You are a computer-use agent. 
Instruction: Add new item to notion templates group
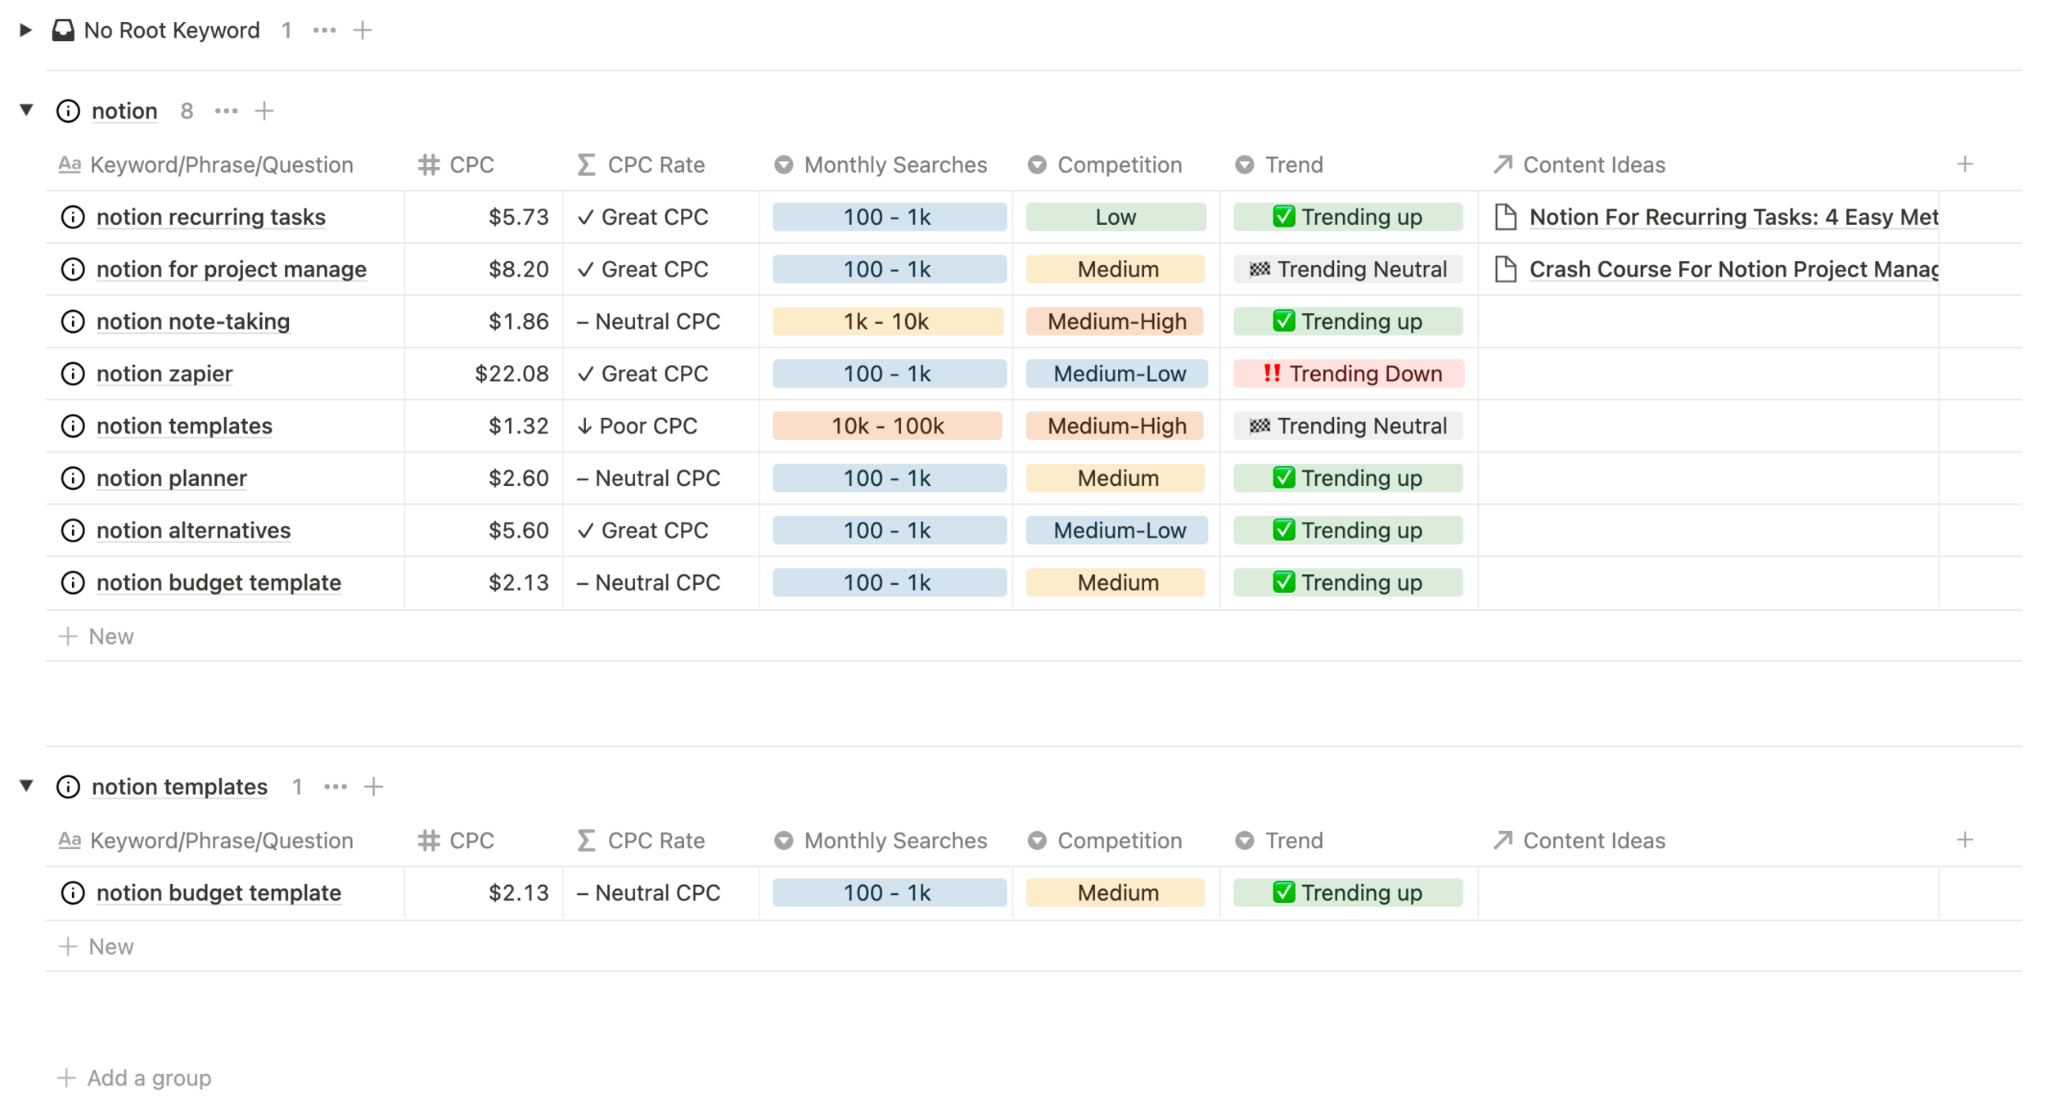pyautogui.click(x=374, y=787)
